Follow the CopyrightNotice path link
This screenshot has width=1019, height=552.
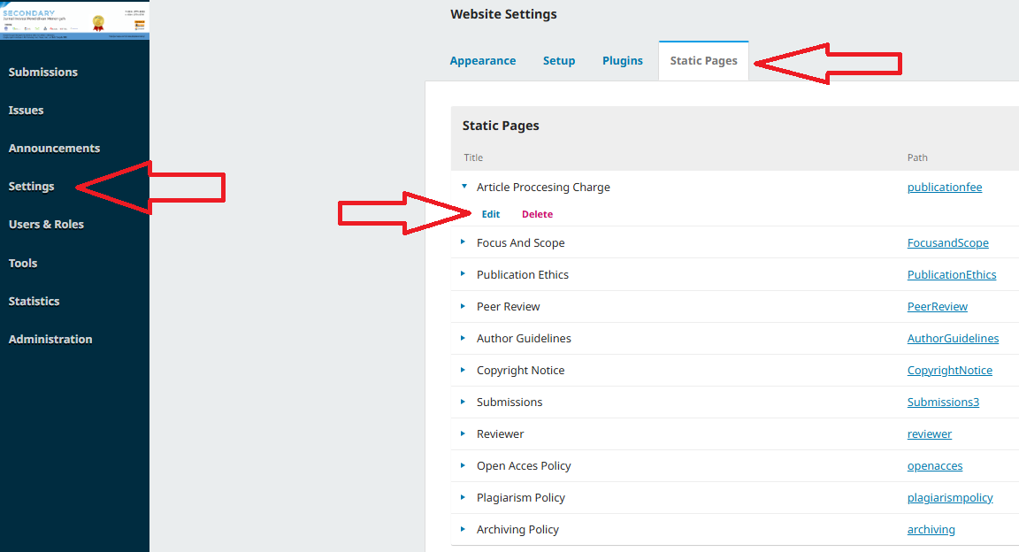coord(949,371)
